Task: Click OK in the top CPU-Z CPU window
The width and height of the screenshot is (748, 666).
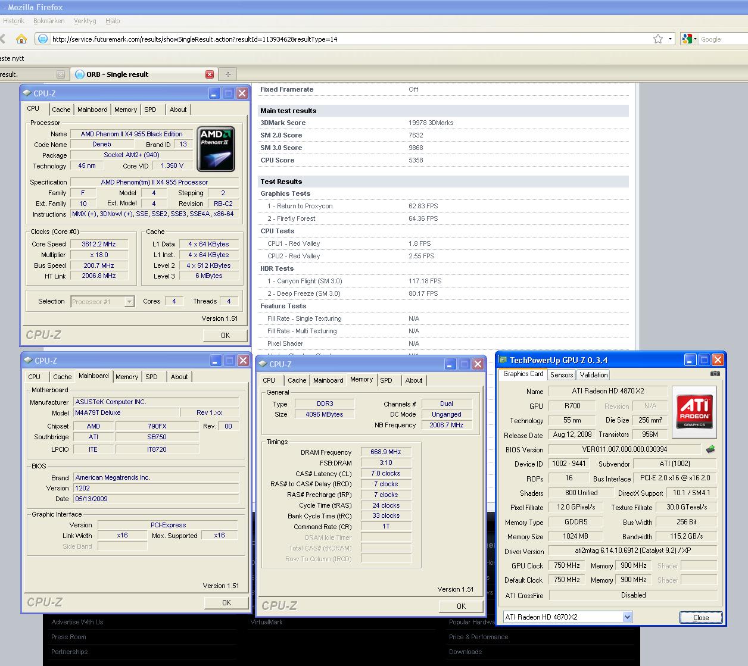Action: [x=225, y=335]
